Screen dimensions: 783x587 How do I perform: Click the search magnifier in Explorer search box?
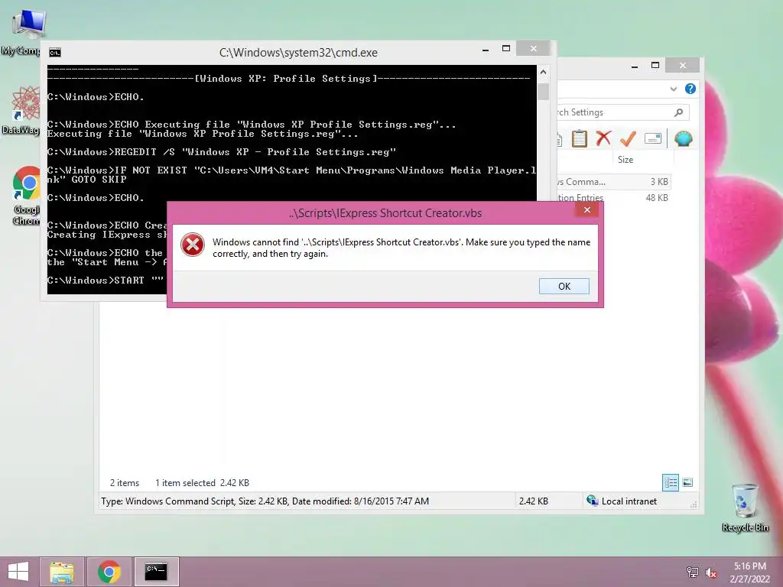678,112
